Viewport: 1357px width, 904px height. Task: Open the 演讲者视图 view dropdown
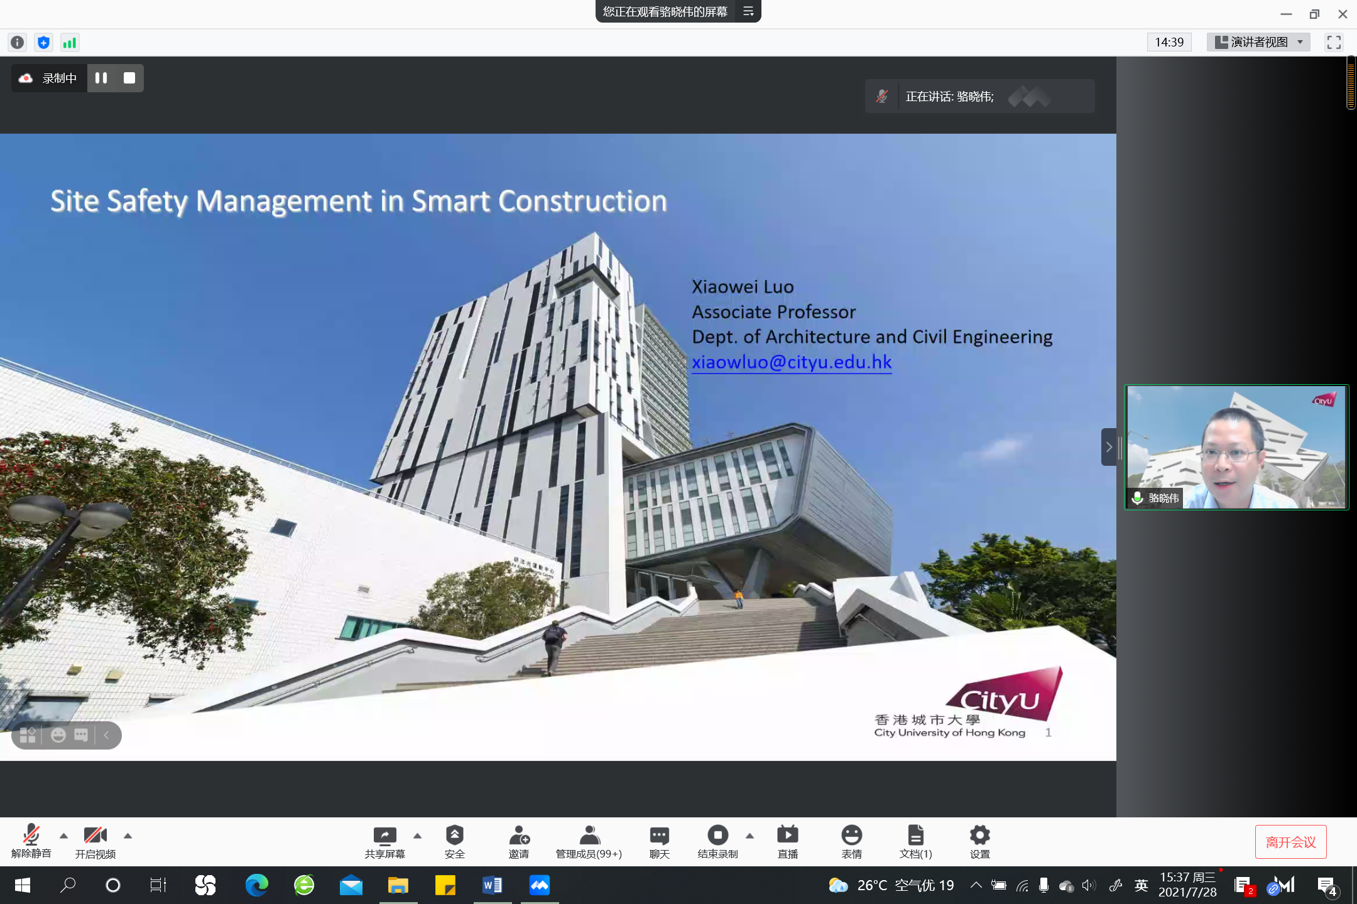1258,42
